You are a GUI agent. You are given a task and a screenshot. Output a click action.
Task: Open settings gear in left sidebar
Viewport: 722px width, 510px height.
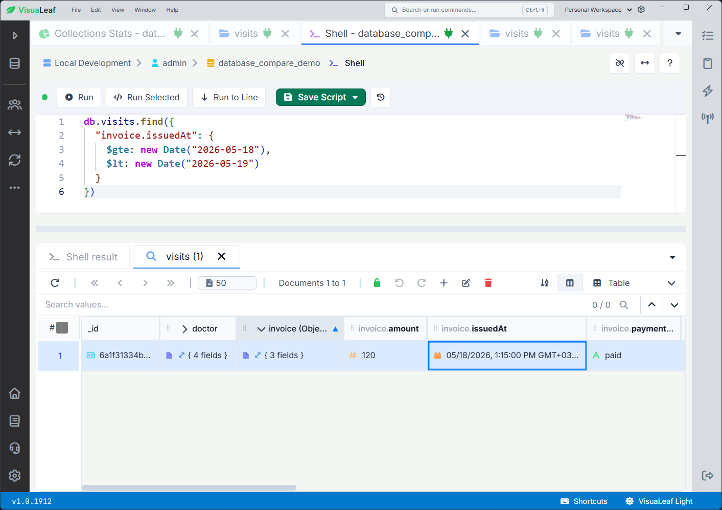pyautogui.click(x=15, y=476)
